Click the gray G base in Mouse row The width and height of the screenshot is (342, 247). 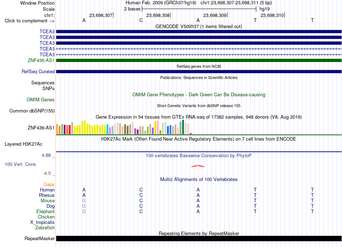pyautogui.click(x=84, y=201)
